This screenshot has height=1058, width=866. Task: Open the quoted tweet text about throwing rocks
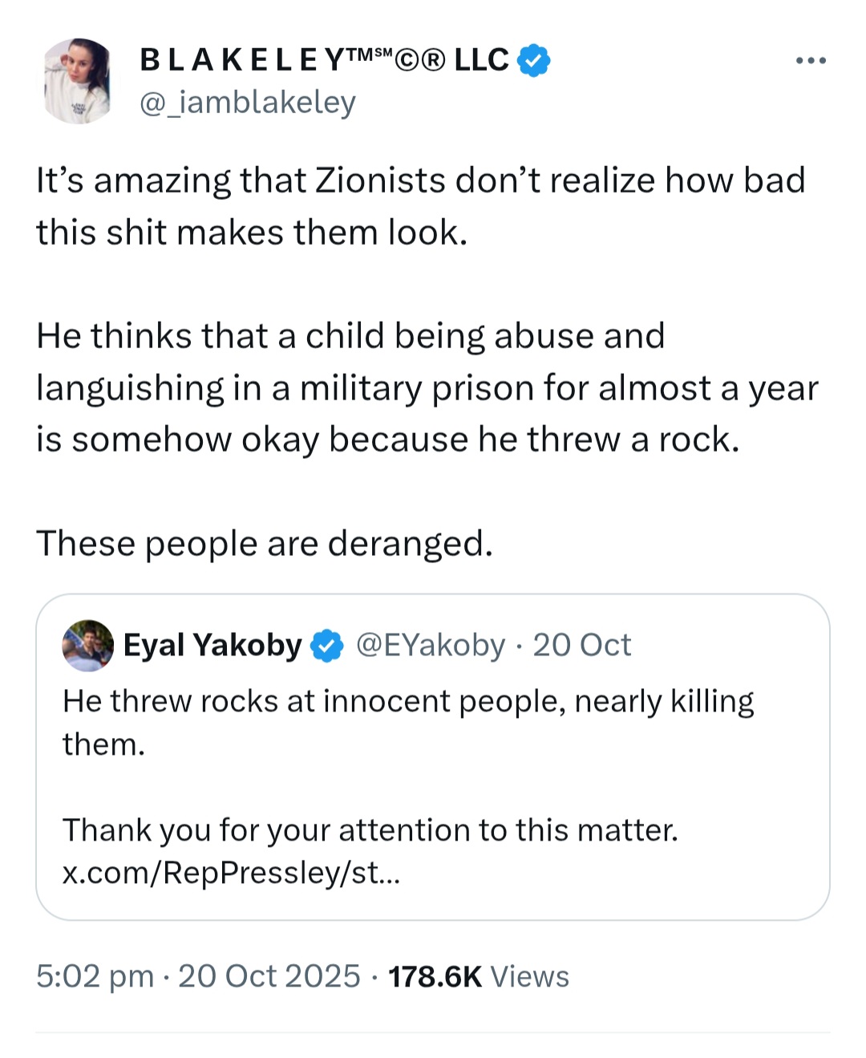[408, 723]
